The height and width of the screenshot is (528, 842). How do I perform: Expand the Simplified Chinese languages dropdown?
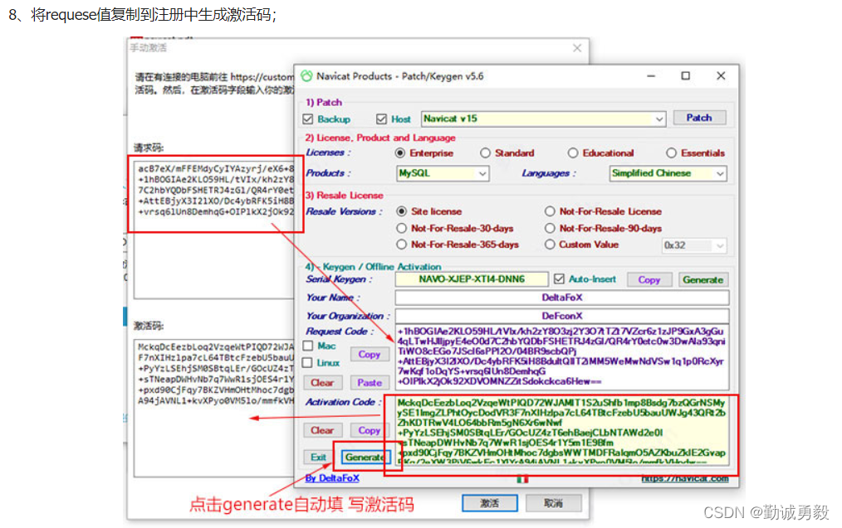tap(720, 174)
